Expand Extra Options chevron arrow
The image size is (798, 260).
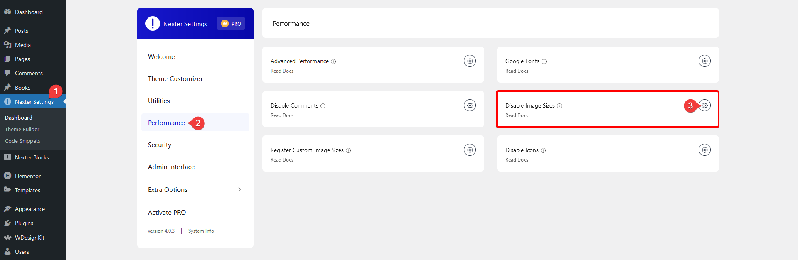coord(239,189)
